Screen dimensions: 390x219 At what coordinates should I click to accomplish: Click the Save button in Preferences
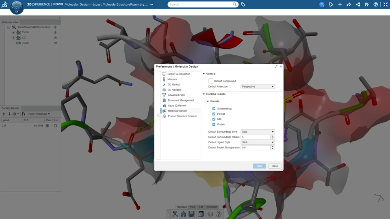260,166
